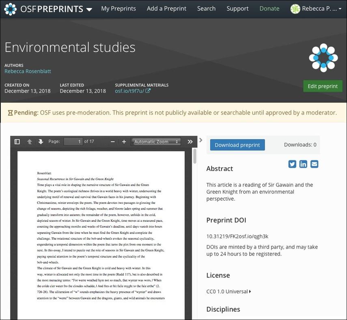347x320 pixels.
Task: Toggle the PDF sidebar view
Action: click(x=16, y=141)
